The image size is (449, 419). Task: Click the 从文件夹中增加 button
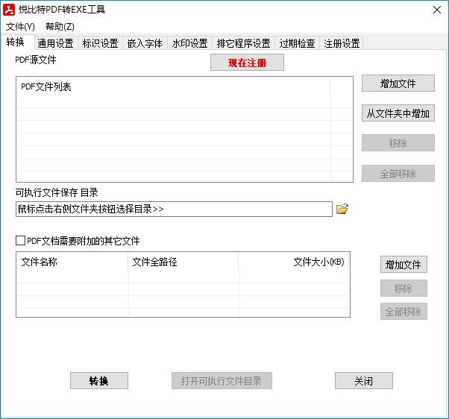(x=398, y=113)
